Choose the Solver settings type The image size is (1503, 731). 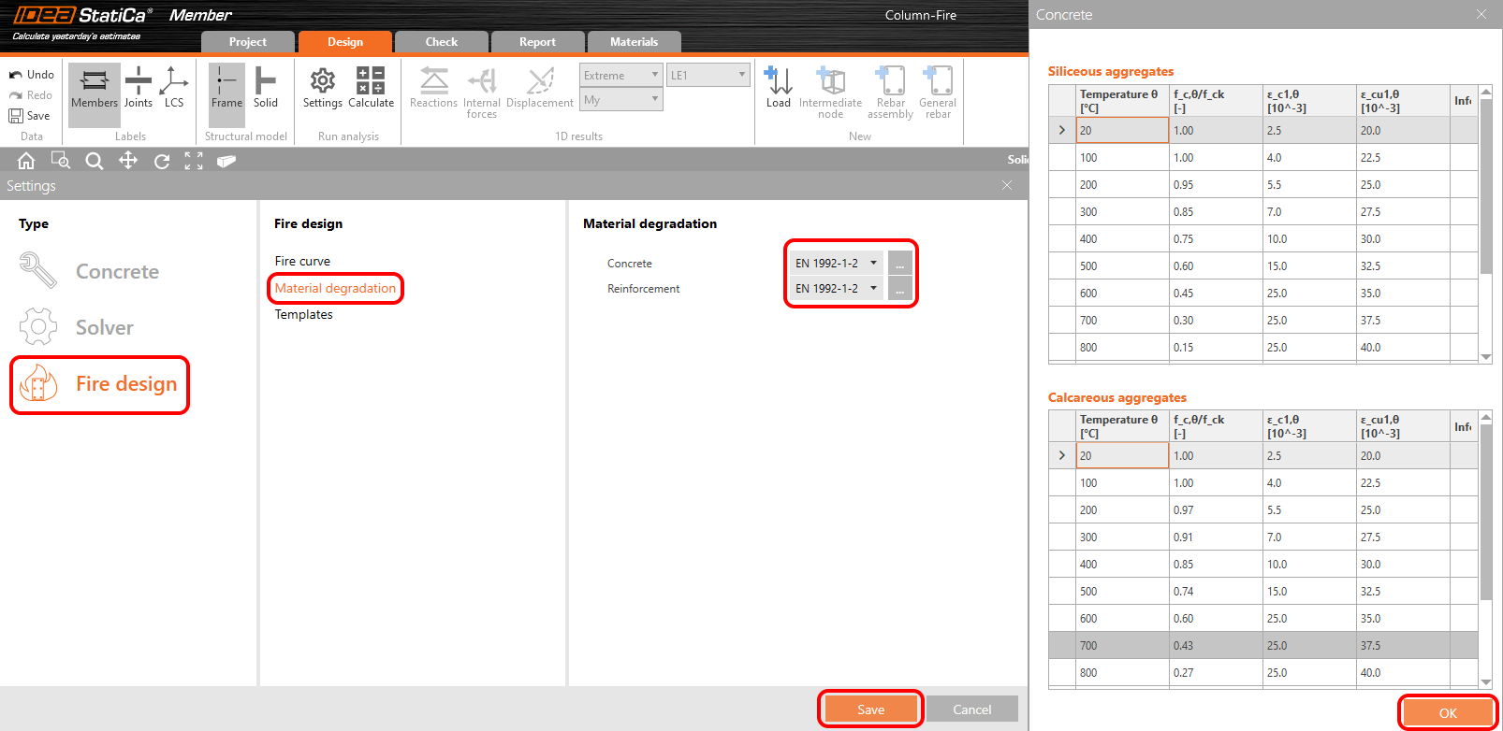[104, 328]
